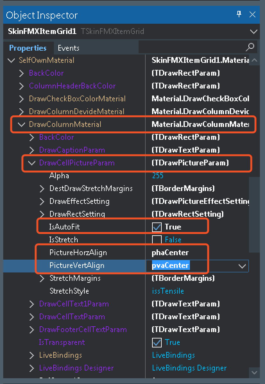265x384 pixels.
Task: Switch to the Events tab
Action: click(68, 48)
